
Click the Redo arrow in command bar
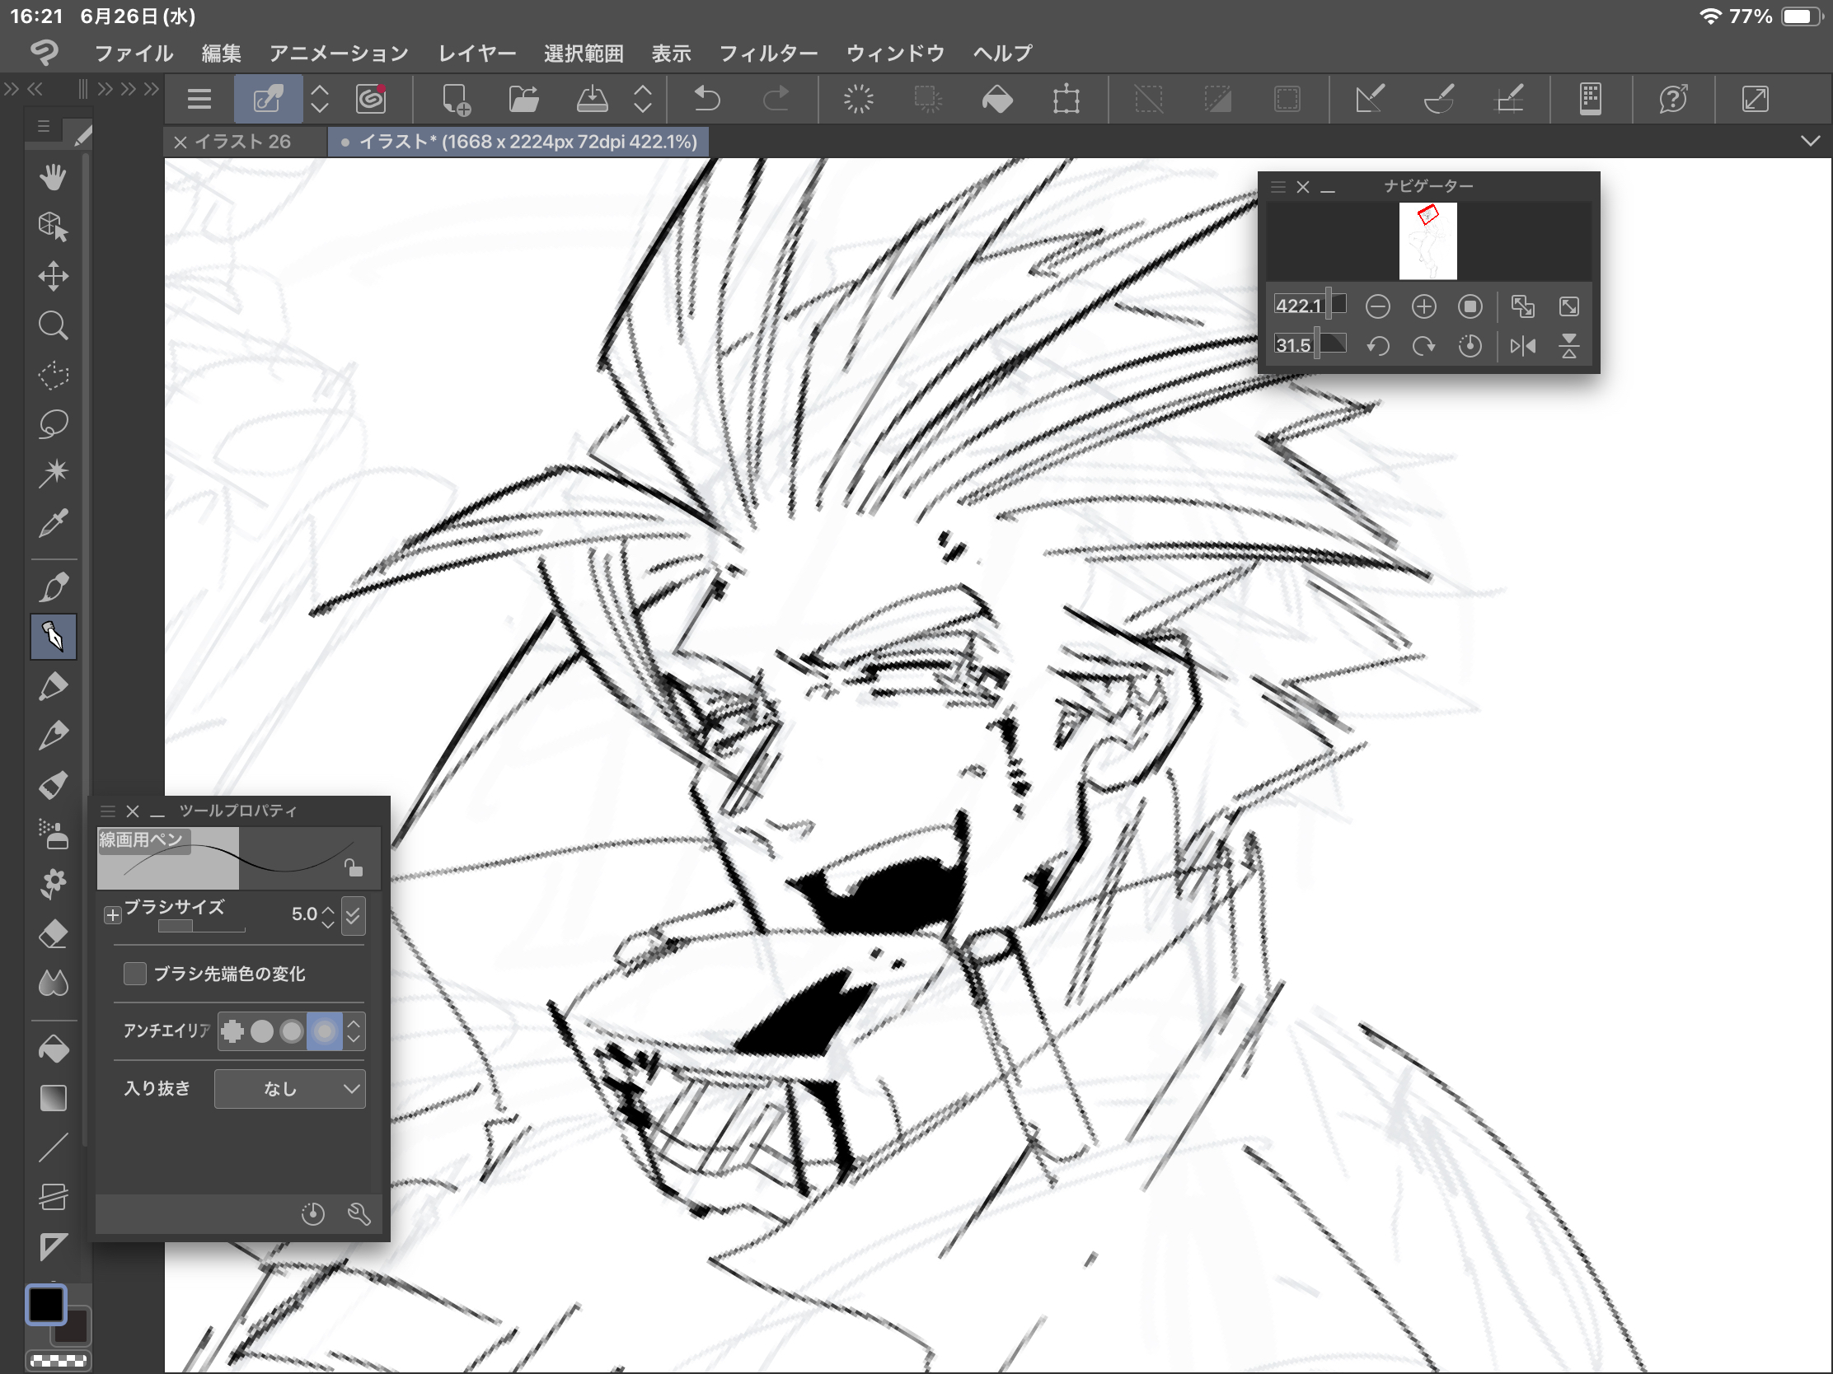point(776,100)
